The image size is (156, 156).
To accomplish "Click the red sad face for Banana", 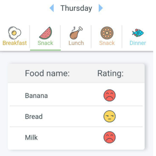I will pyautogui.click(x=110, y=95).
